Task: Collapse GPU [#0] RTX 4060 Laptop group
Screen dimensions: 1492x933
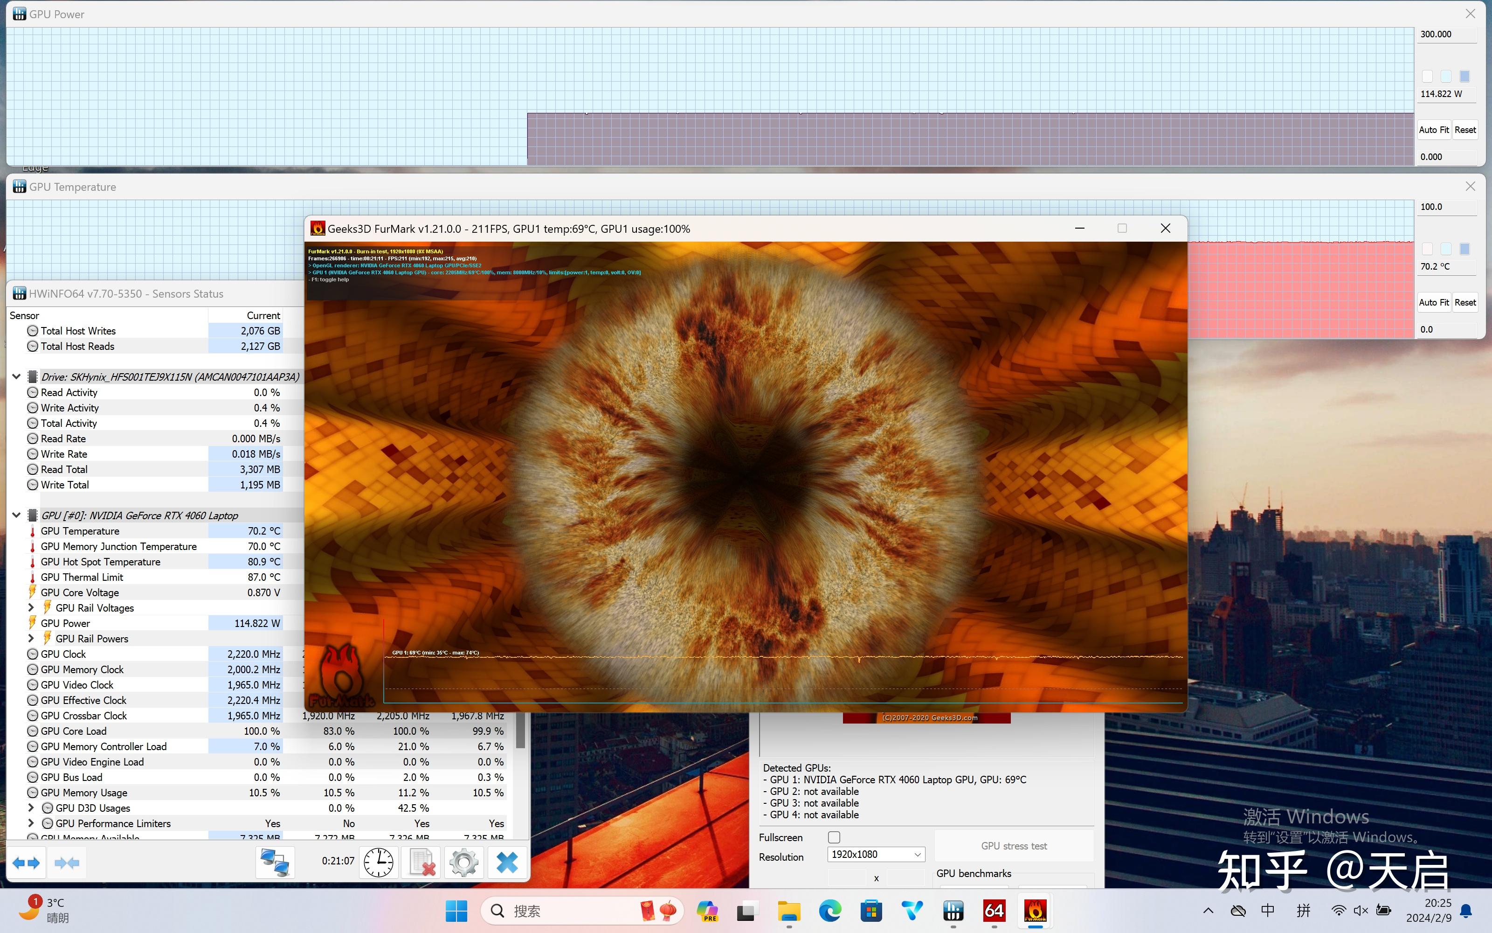Action: point(17,515)
